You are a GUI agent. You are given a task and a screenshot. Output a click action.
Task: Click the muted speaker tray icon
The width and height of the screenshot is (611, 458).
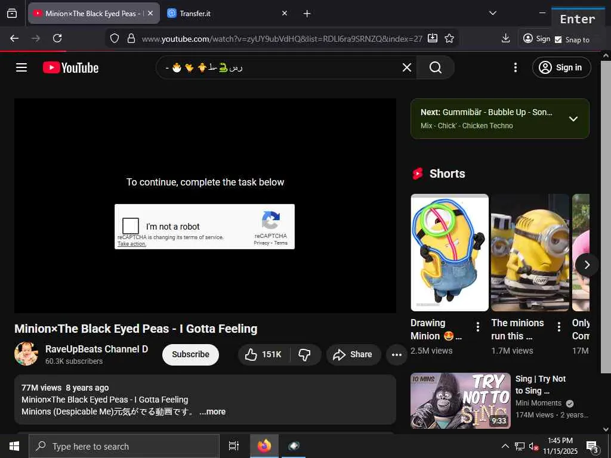pyautogui.click(x=533, y=446)
